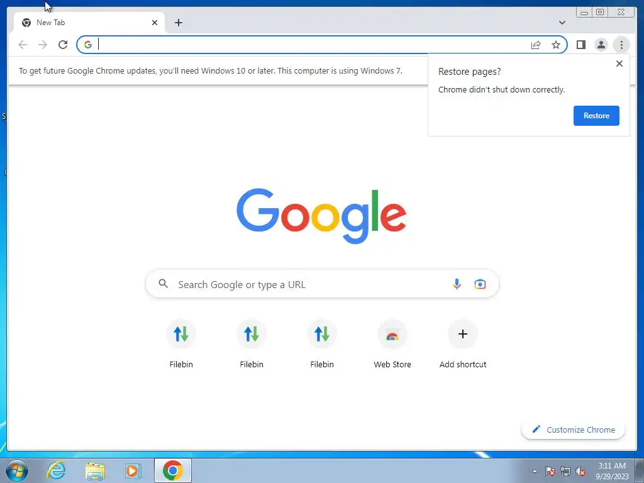This screenshot has height=483, width=644.
Task: Click the Google logo
Action: coord(321,216)
